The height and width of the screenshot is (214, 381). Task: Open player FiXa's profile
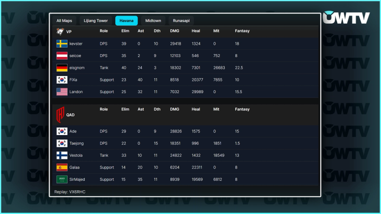[73, 79]
